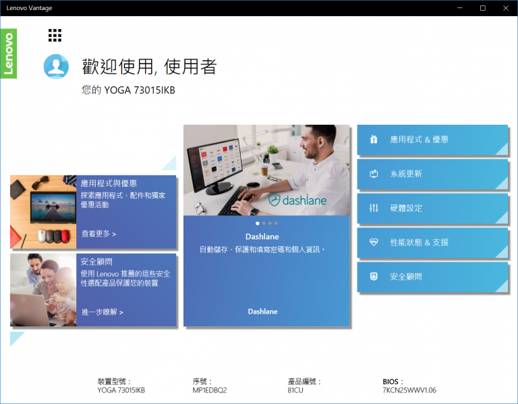Viewport: 518px width, 404px height.
Task: Click the 進一步瞭解 > link
Action: [x=102, y=312]
